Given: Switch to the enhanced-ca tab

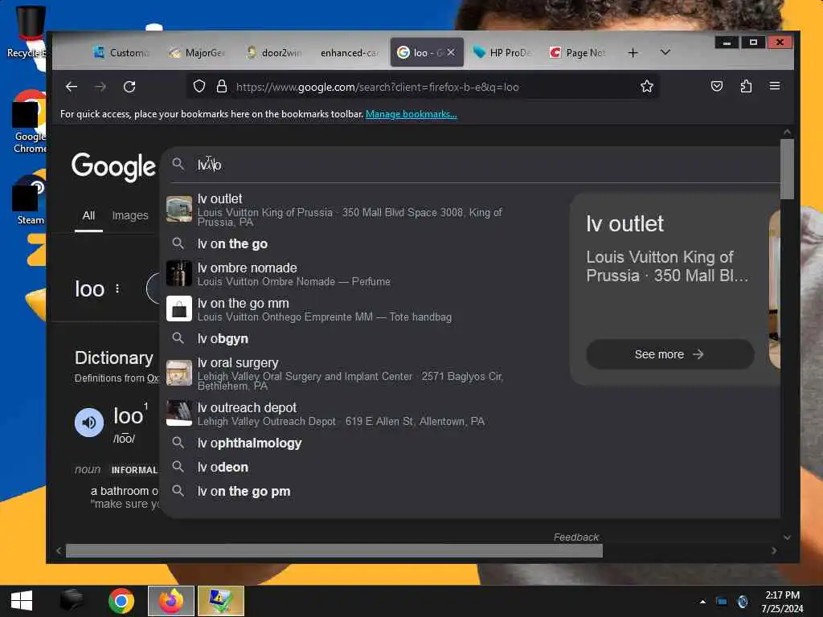Looking at the screenshot, I should click(350, 52).
